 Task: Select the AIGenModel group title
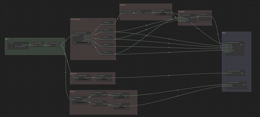(x=75, y=19)
